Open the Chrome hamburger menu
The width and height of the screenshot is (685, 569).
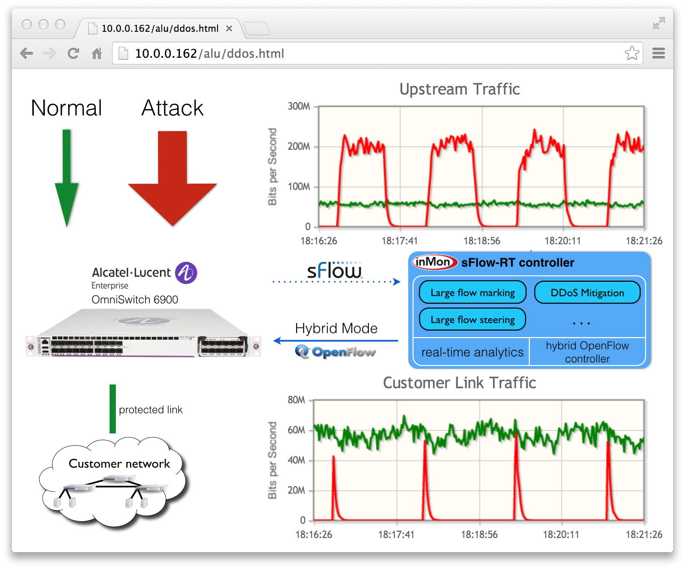pos(658,53)
